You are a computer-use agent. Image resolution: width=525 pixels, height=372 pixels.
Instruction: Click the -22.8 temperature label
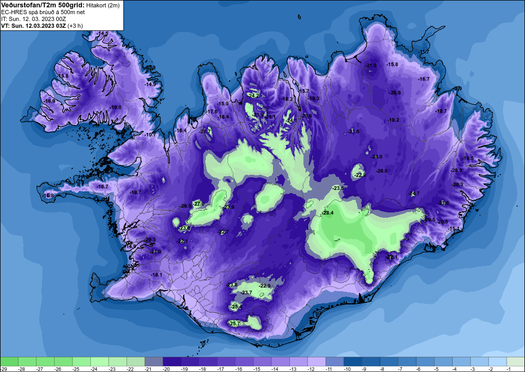(x=360, y=175)
